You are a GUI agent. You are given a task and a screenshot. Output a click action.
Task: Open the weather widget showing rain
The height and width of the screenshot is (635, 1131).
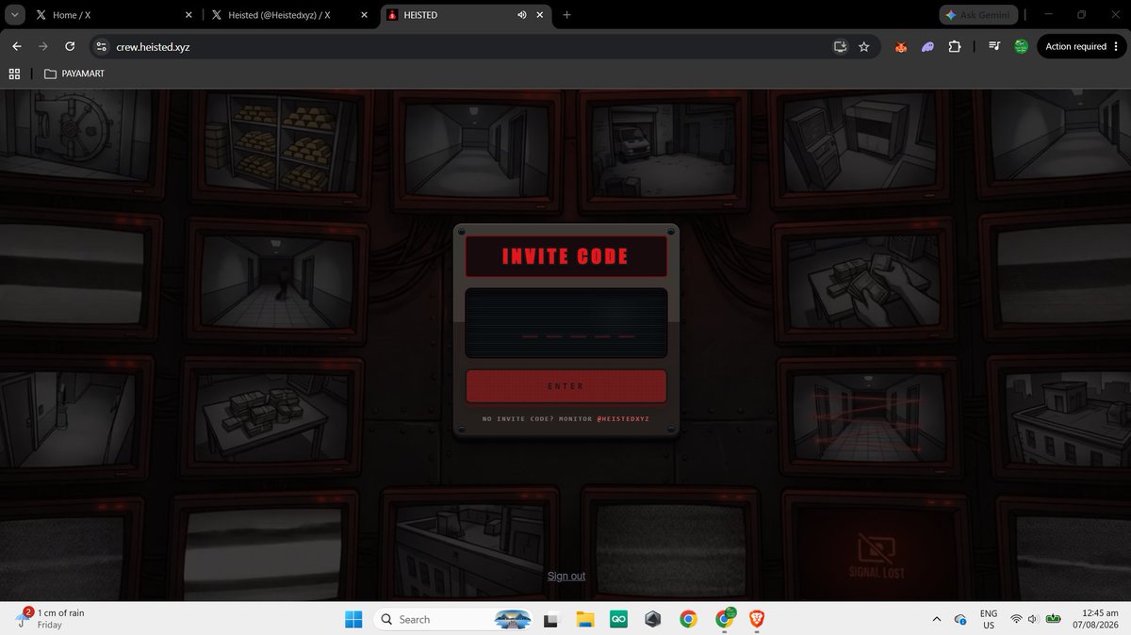tap(52, 618)
